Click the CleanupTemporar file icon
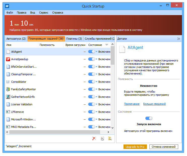Image resolution: width=187 pixels, height=156 pixels. coord(8,74)
